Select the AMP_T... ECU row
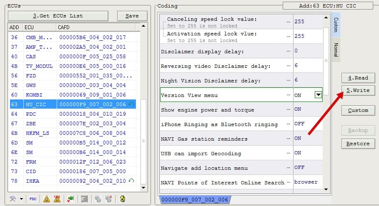Image resolution: width=379 pixels, height=206 pixels. [73, 47]
